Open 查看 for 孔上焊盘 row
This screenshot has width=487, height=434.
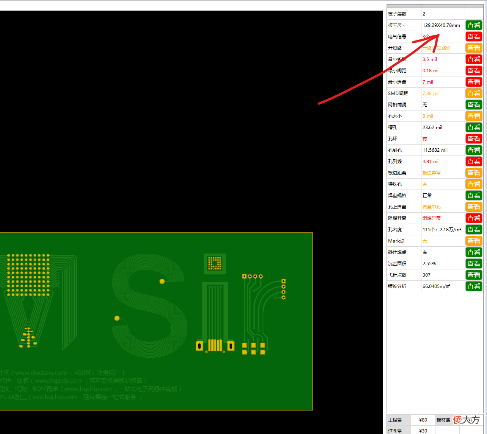coord(474,207)
